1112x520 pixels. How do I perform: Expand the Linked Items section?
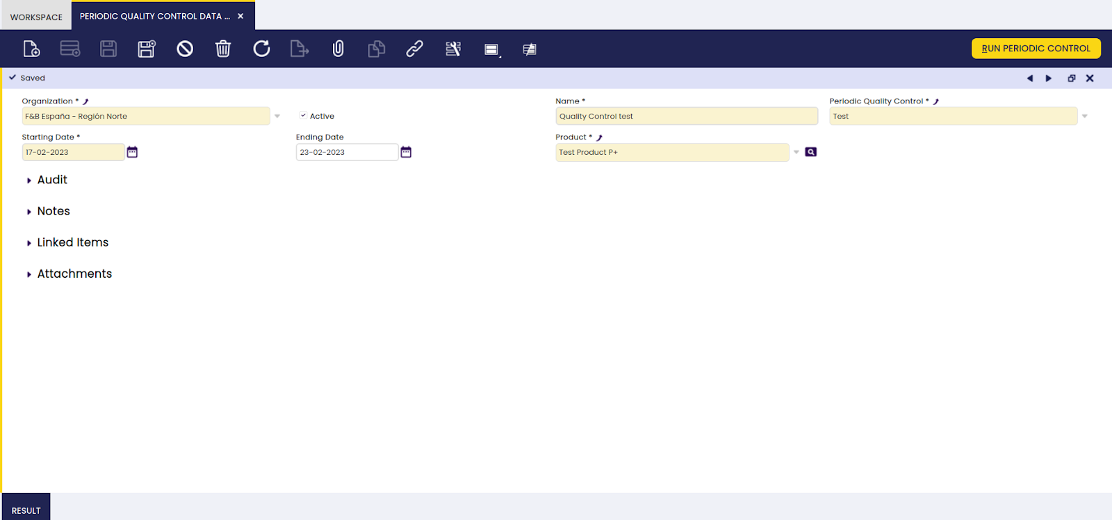pos(72,242)
